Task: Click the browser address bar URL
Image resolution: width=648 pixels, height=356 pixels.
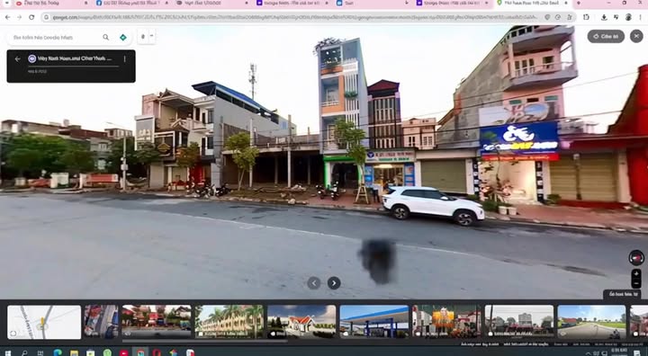Action: tap(294, 17)
